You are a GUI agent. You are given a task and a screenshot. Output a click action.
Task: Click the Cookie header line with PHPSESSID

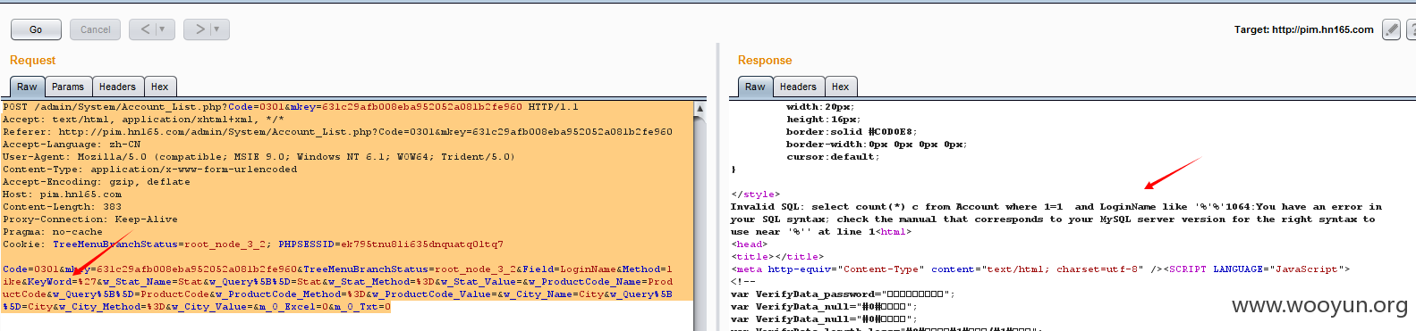(x=253, y=244)
